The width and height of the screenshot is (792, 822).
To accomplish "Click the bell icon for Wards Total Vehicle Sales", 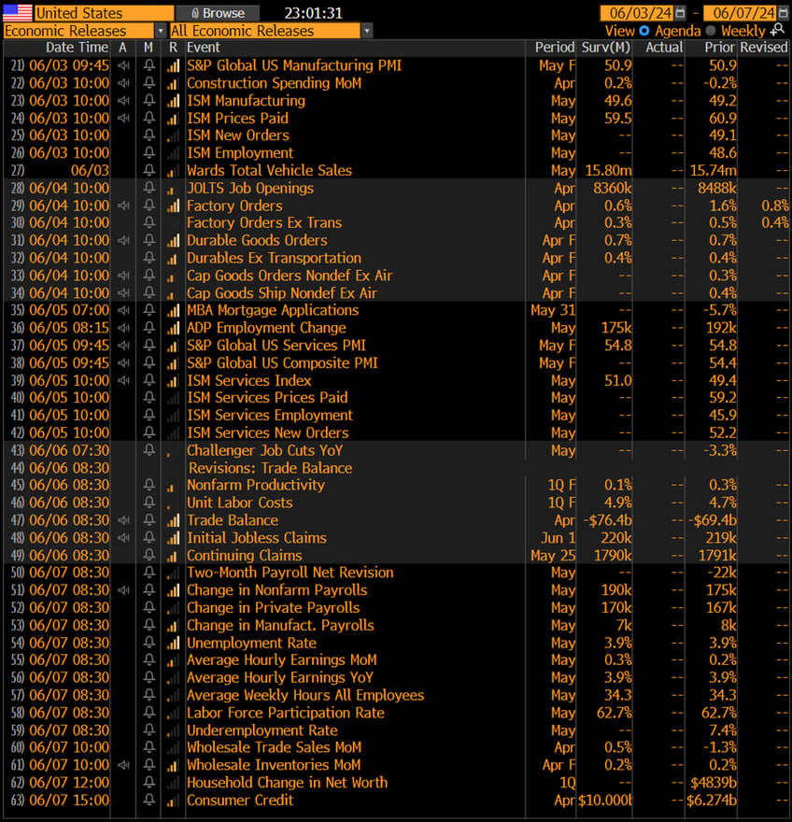I will [149, 170].
